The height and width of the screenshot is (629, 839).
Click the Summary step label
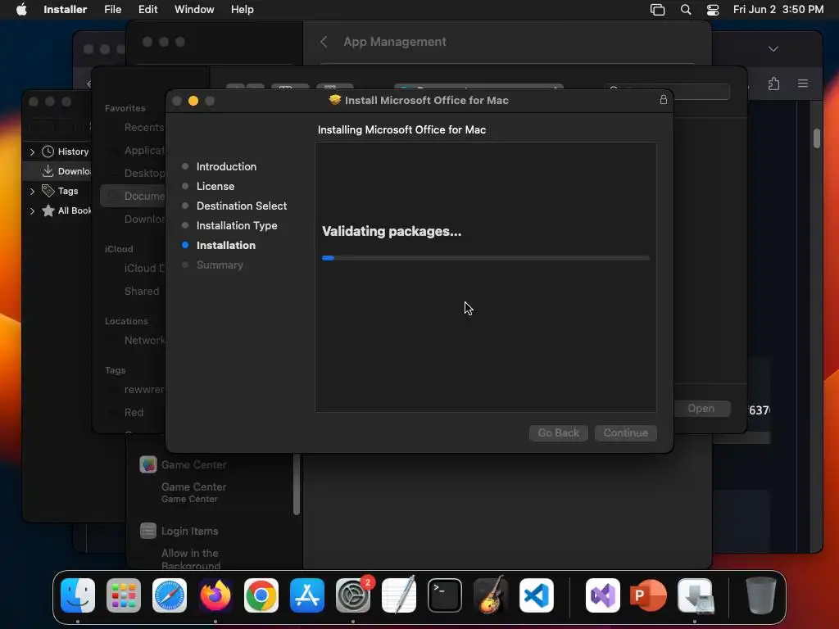220,265
